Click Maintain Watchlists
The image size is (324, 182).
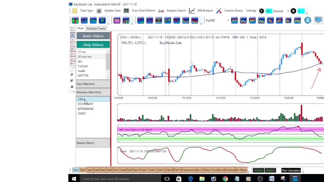pyautogui.click(x=93, y=92)
